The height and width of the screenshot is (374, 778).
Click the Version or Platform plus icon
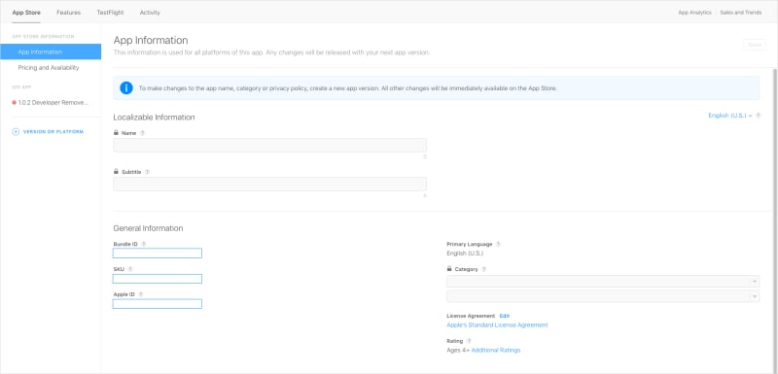16,132
